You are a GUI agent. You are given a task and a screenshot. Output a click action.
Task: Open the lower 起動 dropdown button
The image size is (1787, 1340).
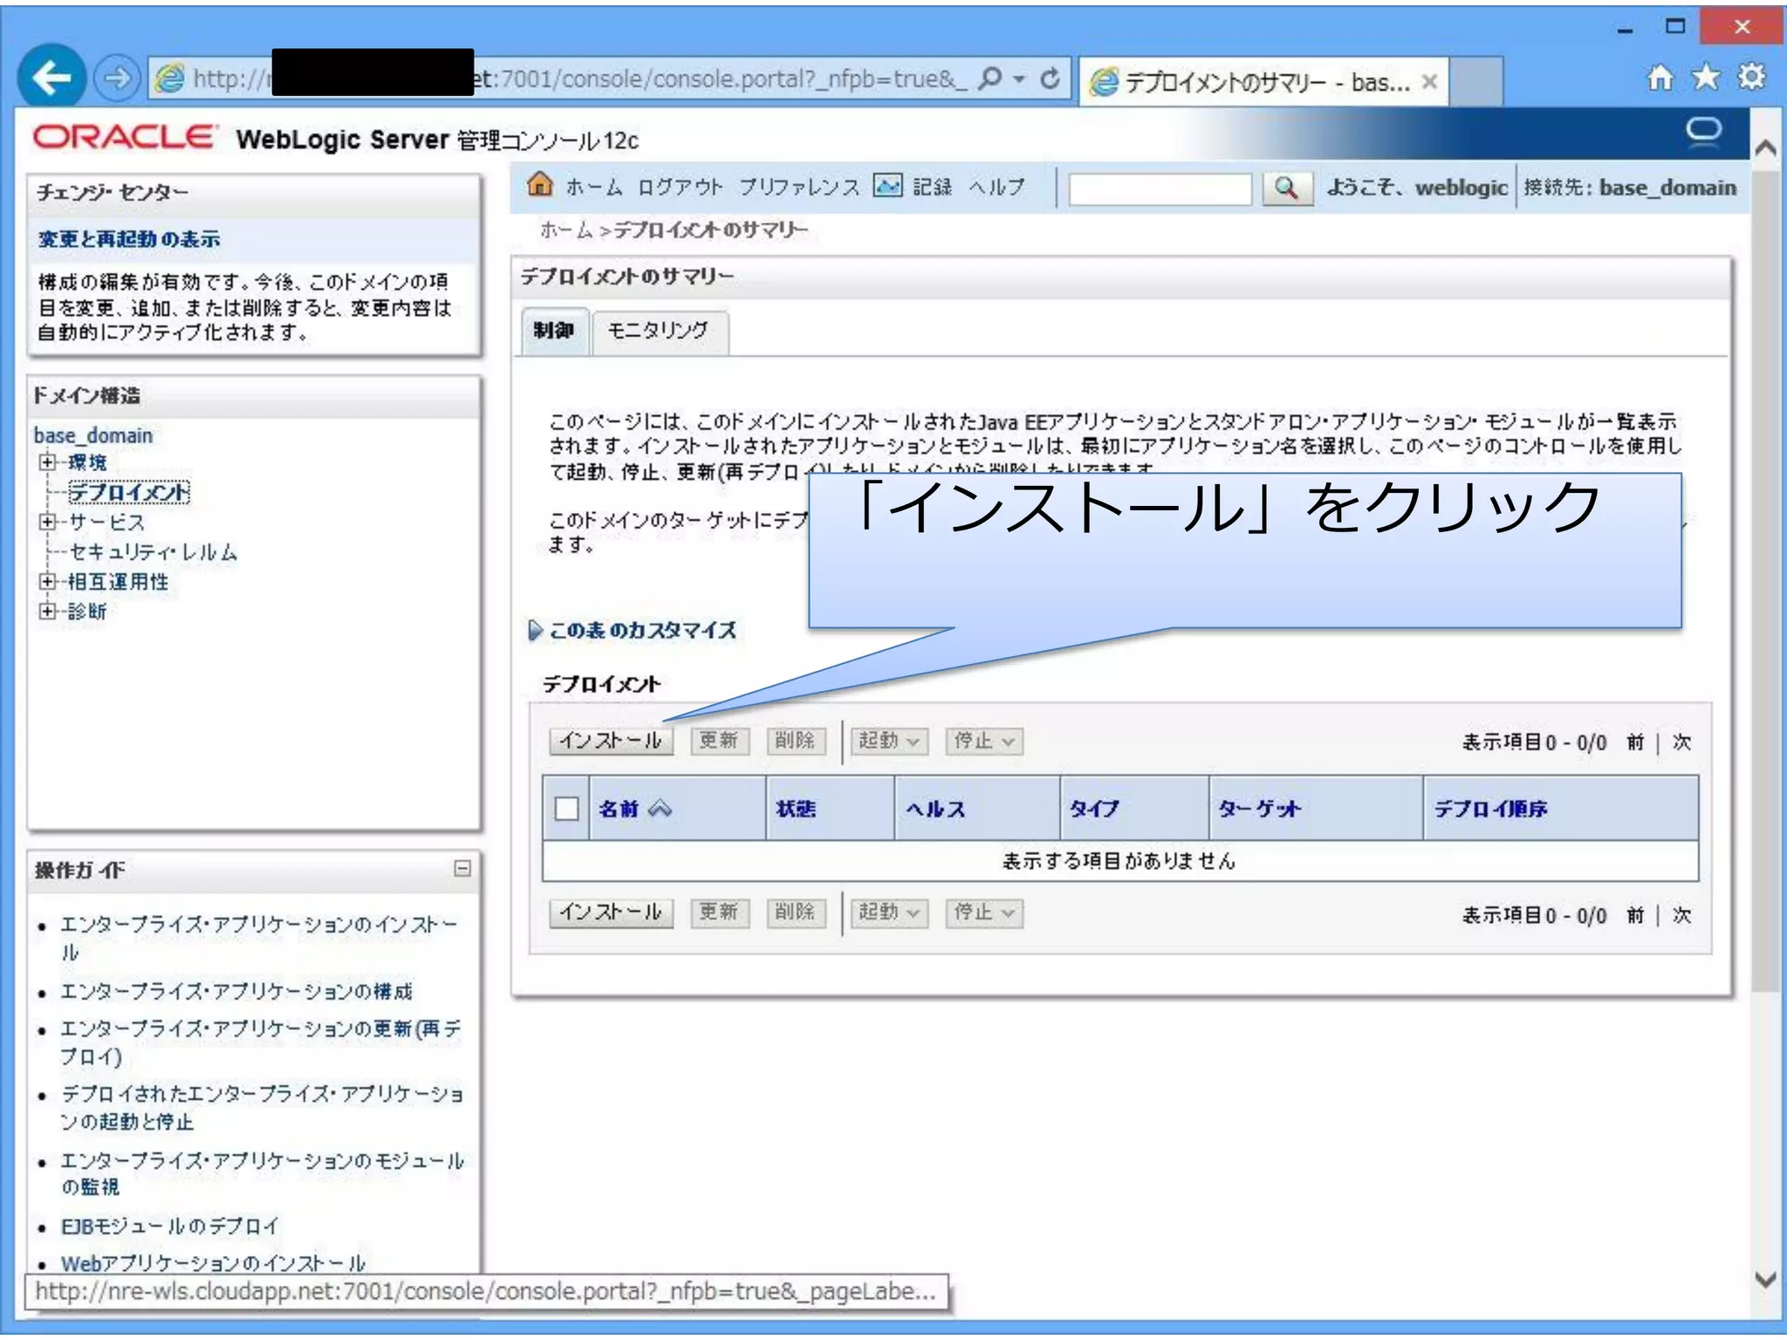(889, 913)
